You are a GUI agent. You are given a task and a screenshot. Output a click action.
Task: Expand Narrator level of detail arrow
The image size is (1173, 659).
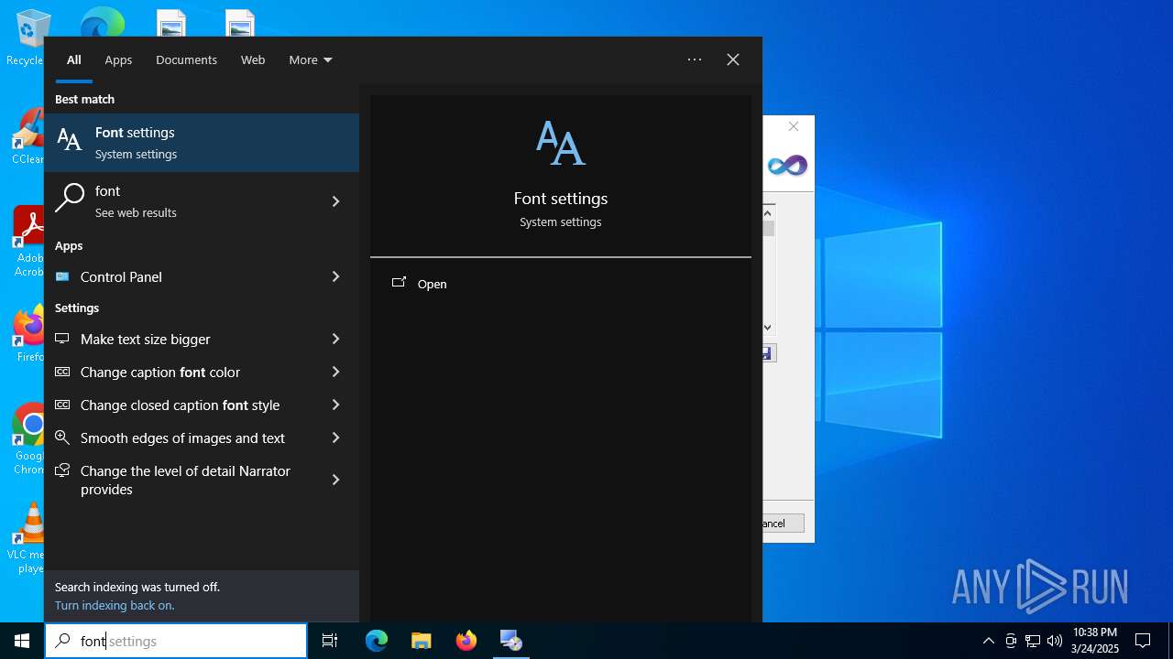pyautogui.click(x=335, y=480)
